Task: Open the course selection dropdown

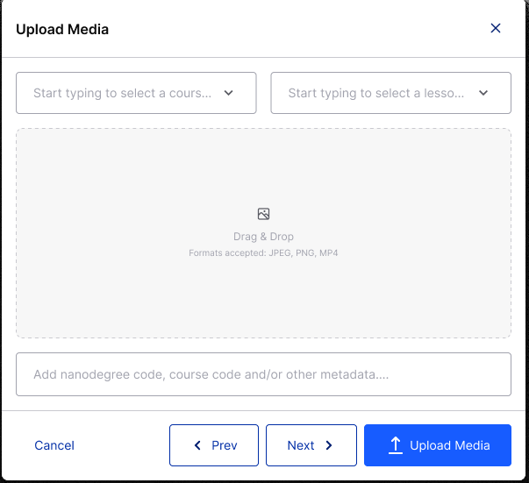Action: (136, 93)
